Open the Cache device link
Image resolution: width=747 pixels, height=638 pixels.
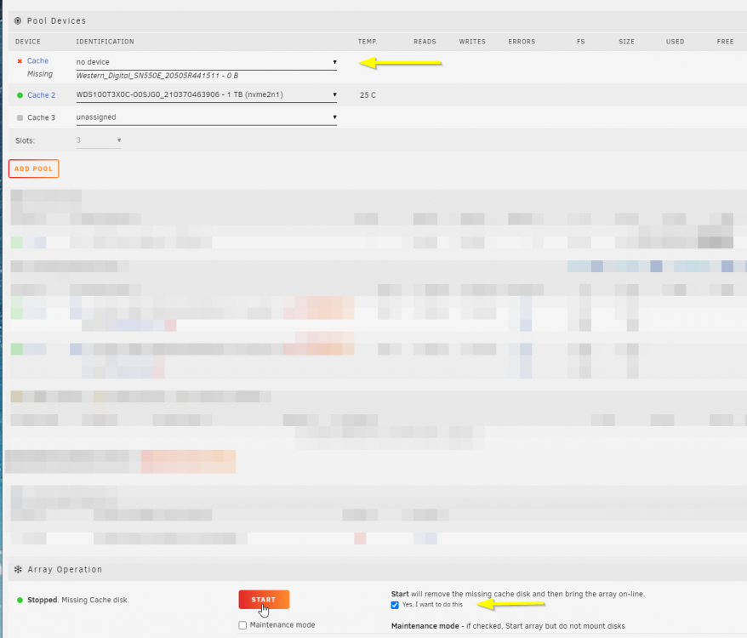click(x=37, y=61)
